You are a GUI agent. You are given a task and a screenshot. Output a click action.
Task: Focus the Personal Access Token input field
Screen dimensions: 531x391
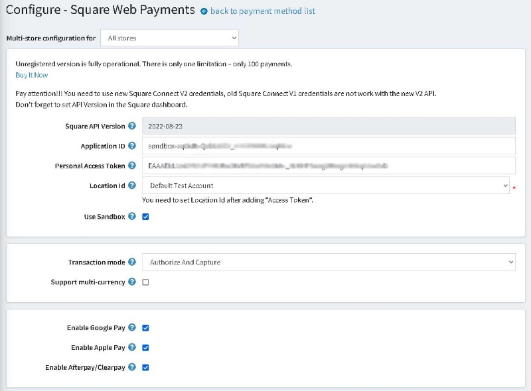(x=329, y=166)
